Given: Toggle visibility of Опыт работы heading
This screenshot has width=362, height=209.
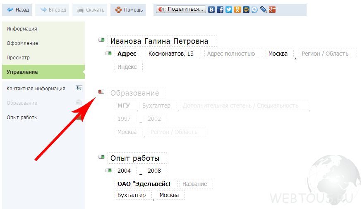Looking at the screenshot, I should pos(102,157).
